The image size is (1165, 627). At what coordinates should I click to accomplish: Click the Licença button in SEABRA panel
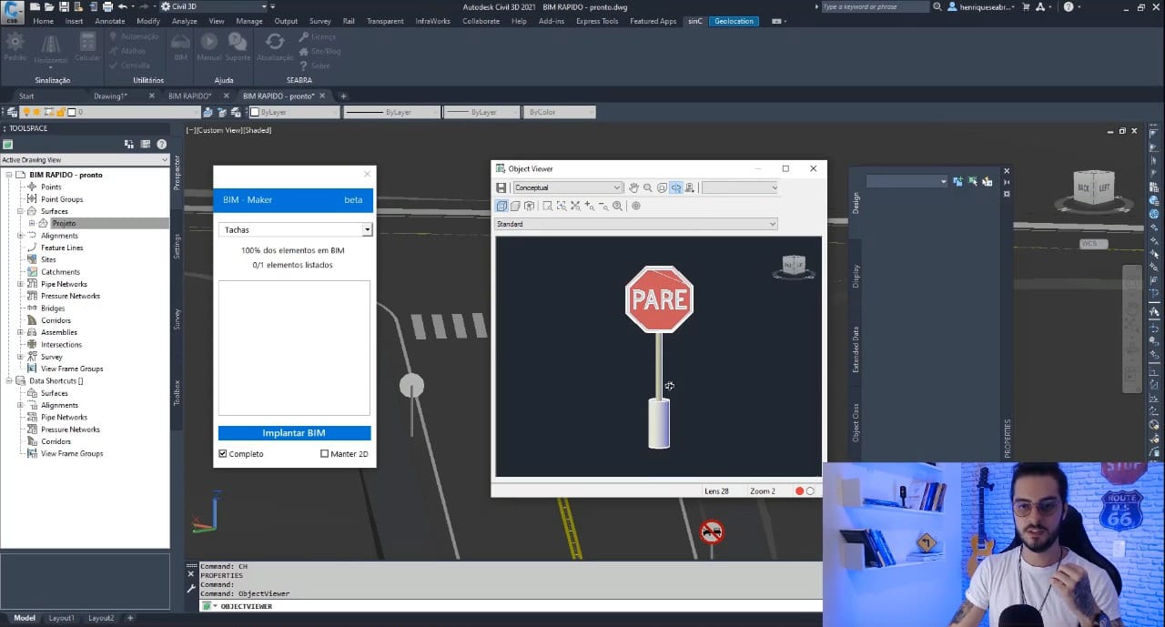(x=317, y=37)
